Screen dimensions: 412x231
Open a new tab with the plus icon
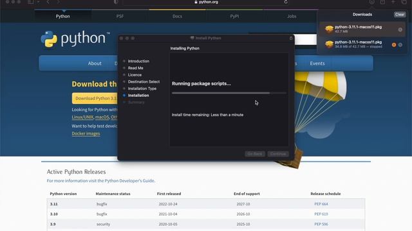click(393, 2)
